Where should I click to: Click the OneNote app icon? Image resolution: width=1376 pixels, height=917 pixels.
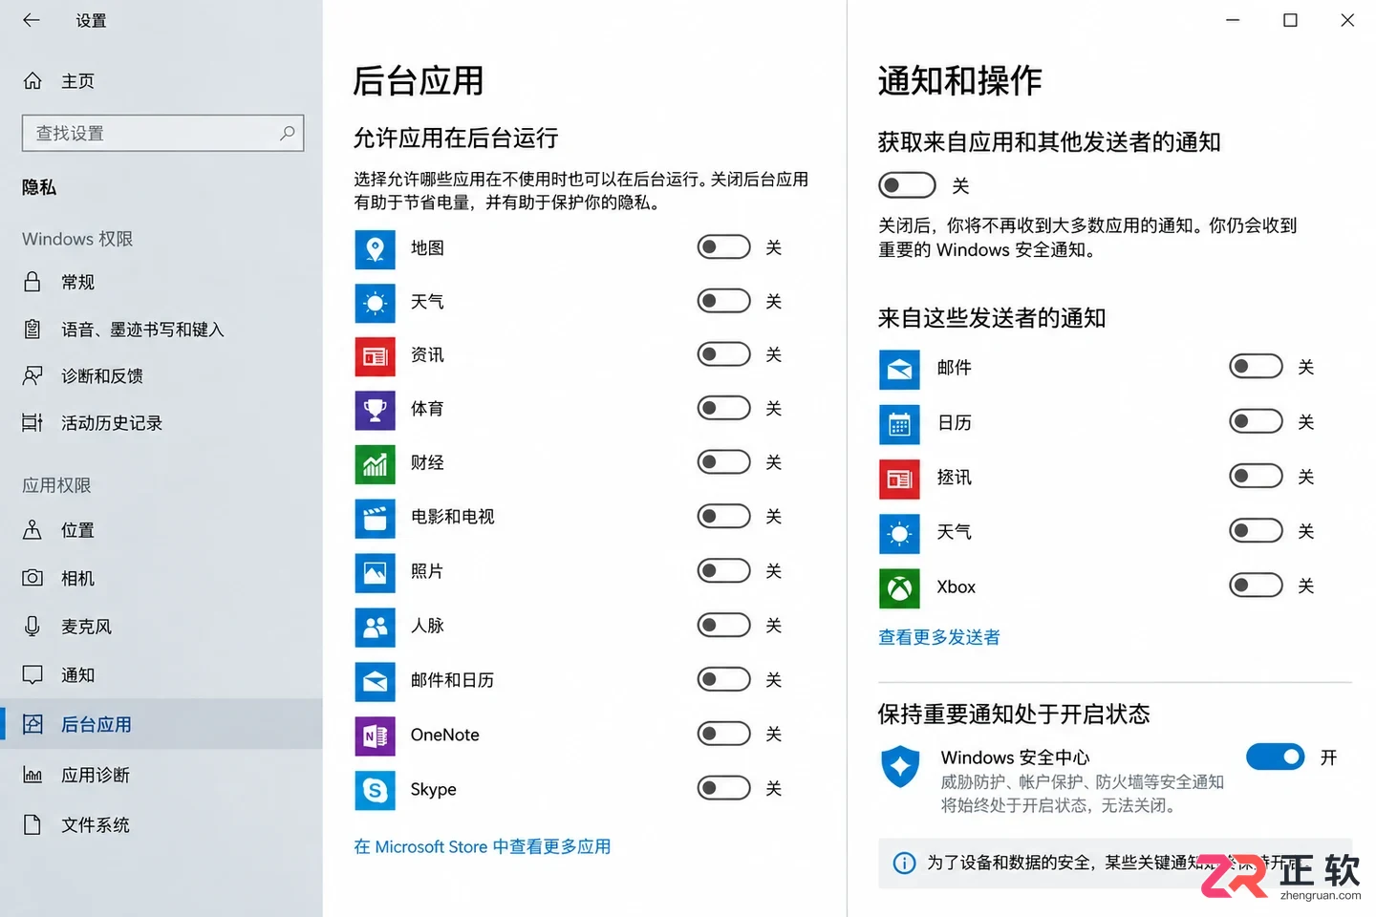375,736
